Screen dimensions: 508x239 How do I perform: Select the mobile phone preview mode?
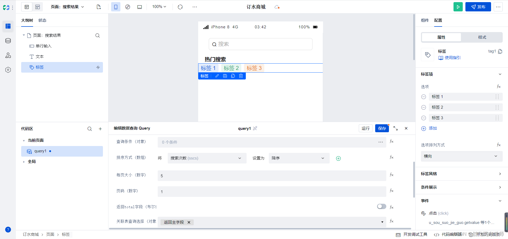click(x=116, y=7)
